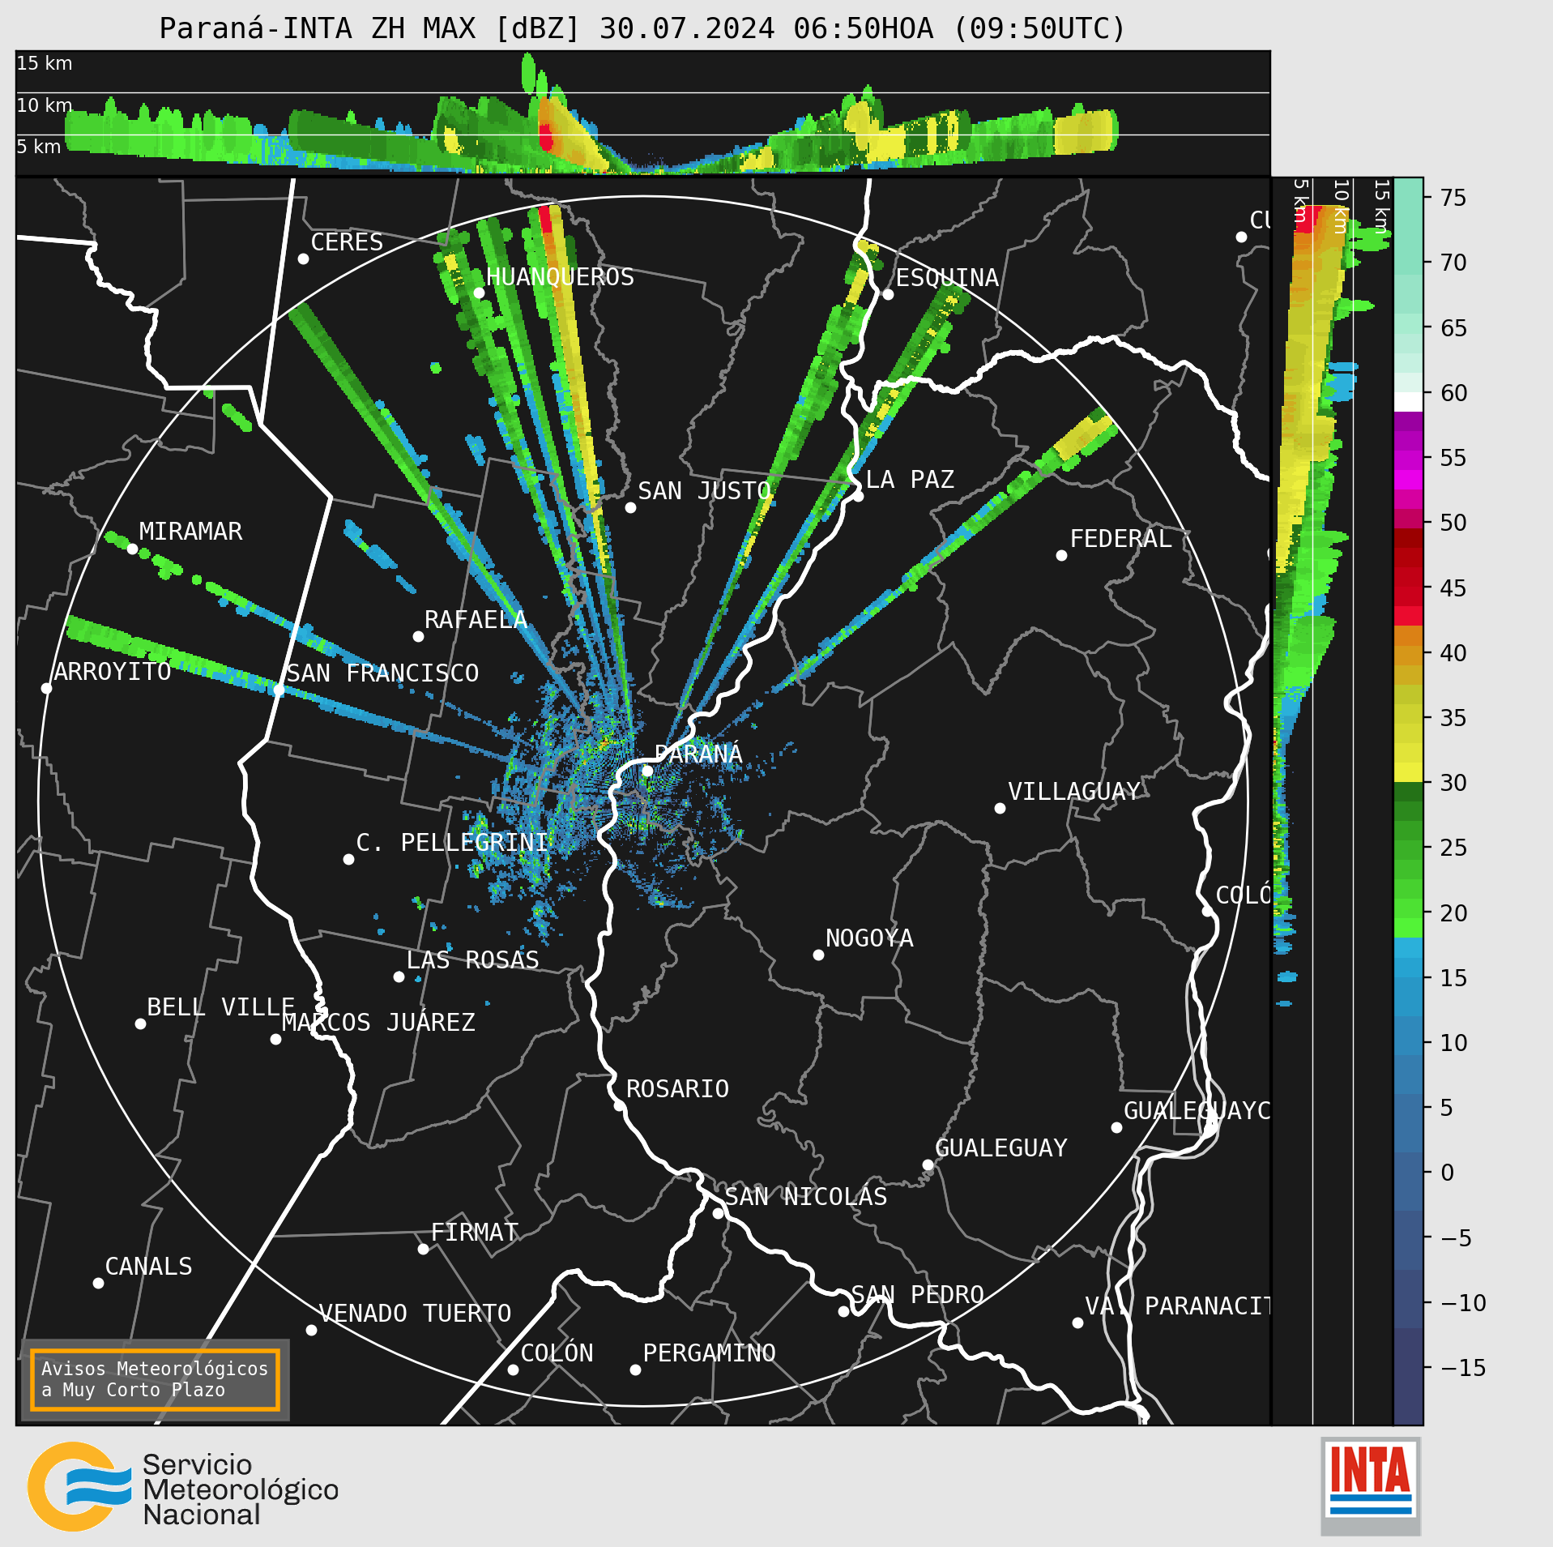Click the INTA logo
The image size is (1553, 1547).
point(1371,1485)
